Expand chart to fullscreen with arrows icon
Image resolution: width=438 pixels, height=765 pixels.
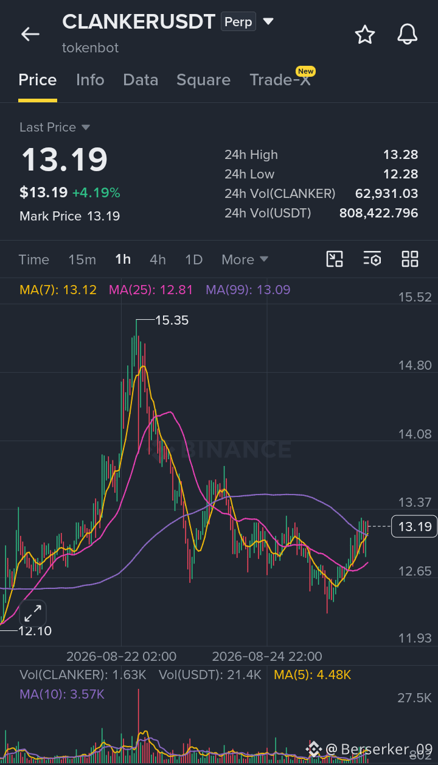coord(33,613)
